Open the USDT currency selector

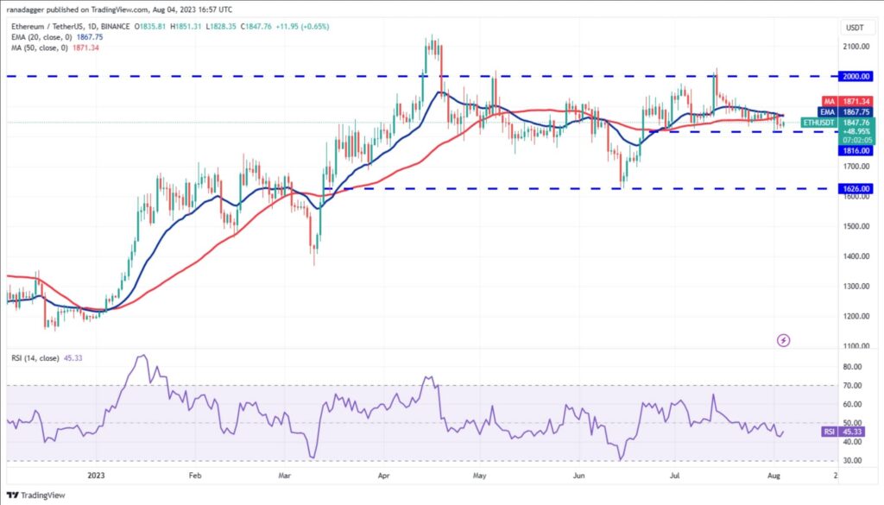point(855,28)
